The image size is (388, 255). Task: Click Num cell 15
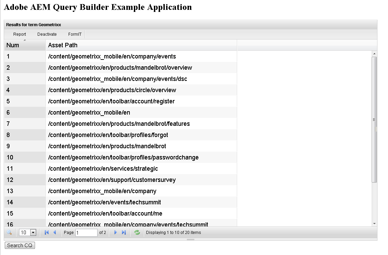click(x=25, y=214)
